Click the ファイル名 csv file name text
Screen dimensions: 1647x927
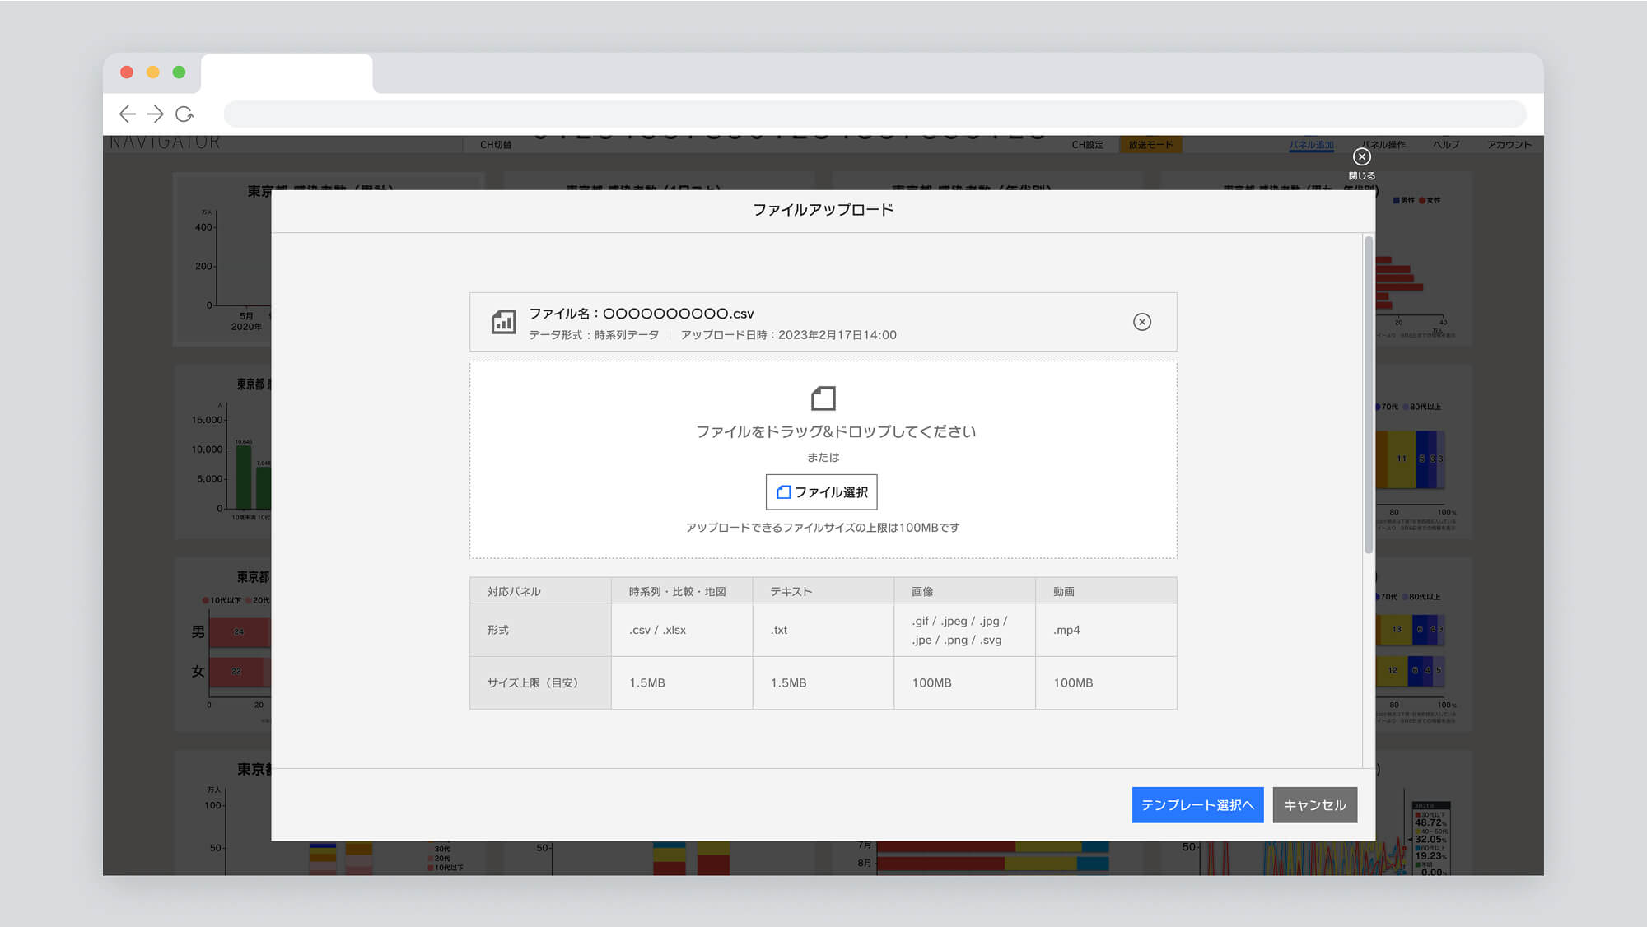pos(641,314)
